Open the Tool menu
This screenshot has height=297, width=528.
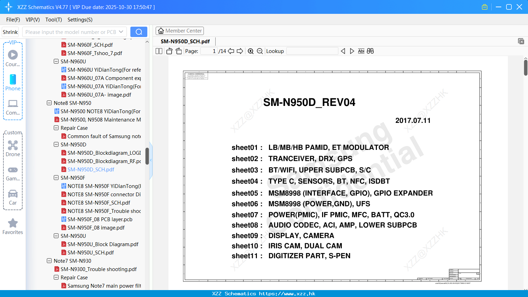[x=54, y=20]
